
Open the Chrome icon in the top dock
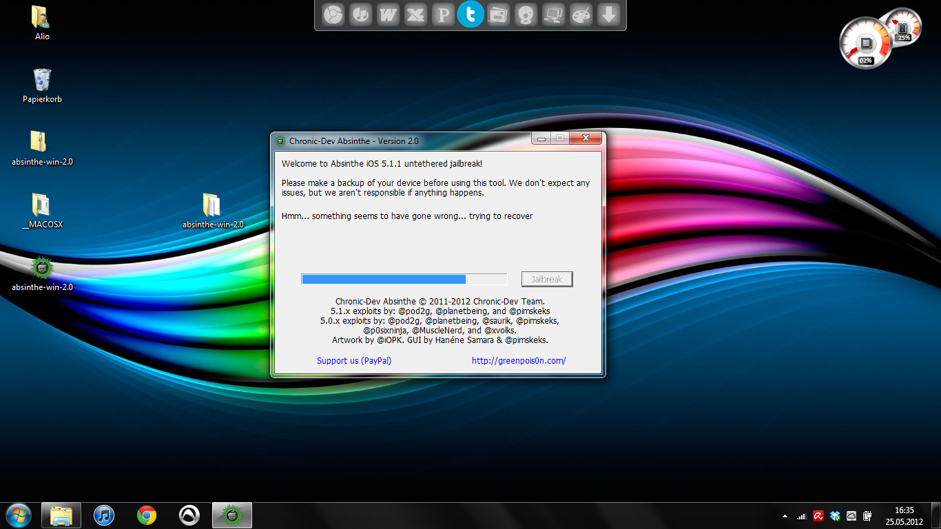tap(333, 14)
